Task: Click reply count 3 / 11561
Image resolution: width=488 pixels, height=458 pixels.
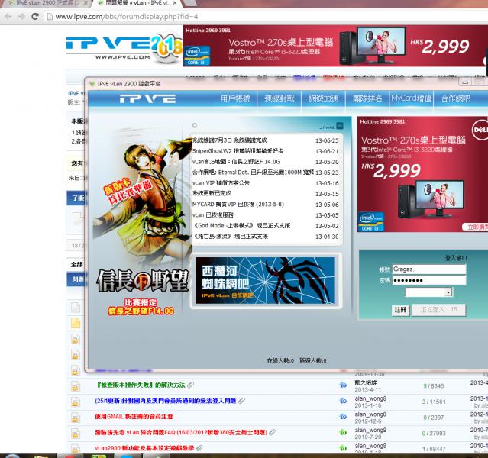Action: click(x=434, y=402)
